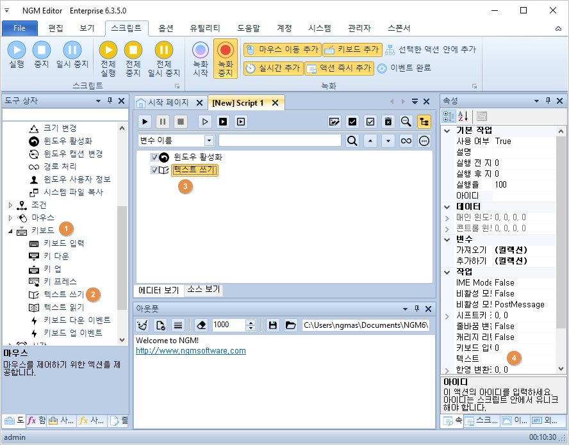Open the 변수 이름 dropdown
Viewport: 569px width, 445px height.
pyautogui.click(x=209, y=141)
